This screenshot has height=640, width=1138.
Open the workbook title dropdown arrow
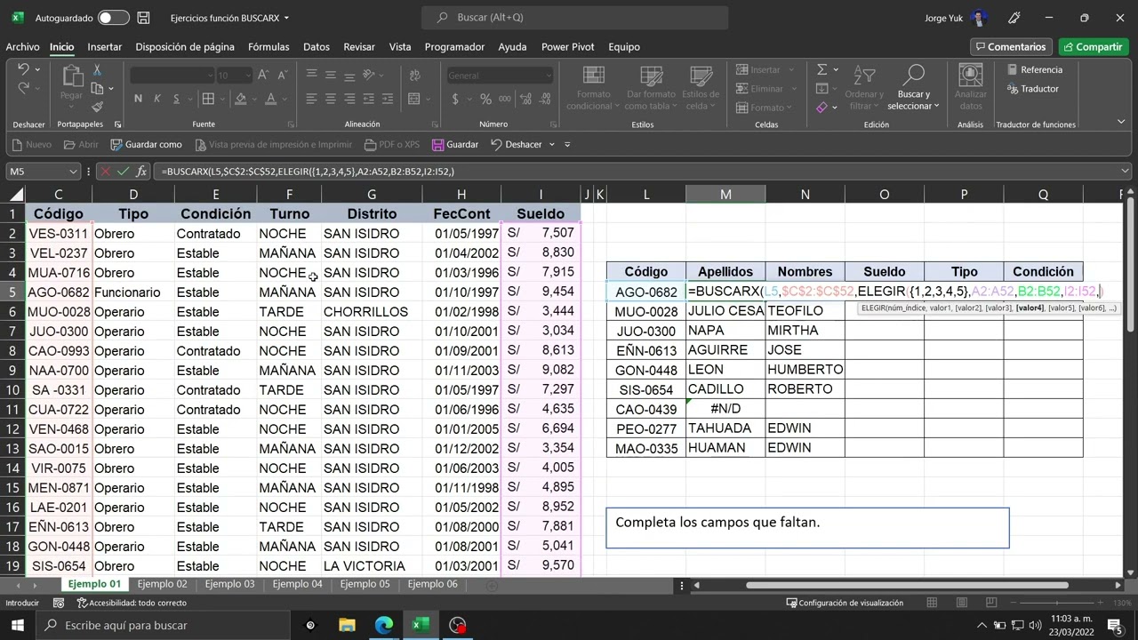pos(286,18)
